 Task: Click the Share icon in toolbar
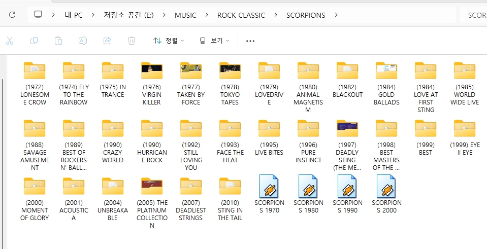107,41
